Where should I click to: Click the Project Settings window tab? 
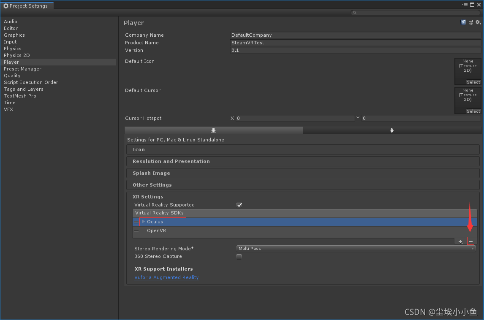pyautogui.click(x=27, y=5)
